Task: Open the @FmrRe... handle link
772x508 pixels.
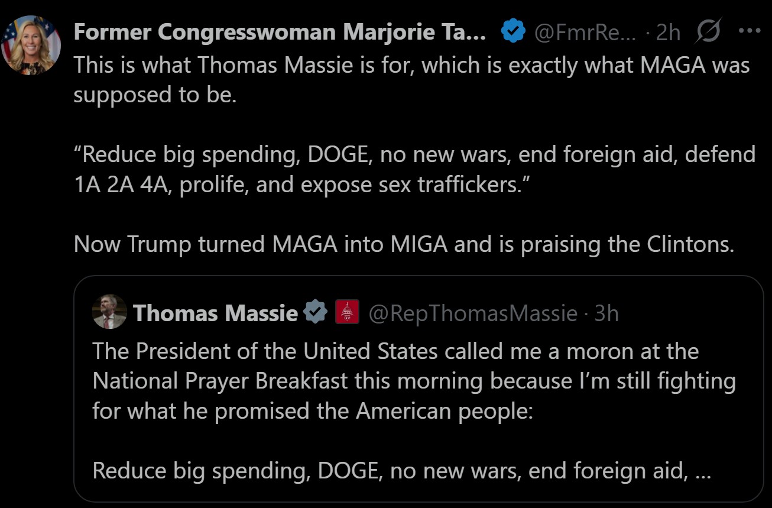Action: 585,33
